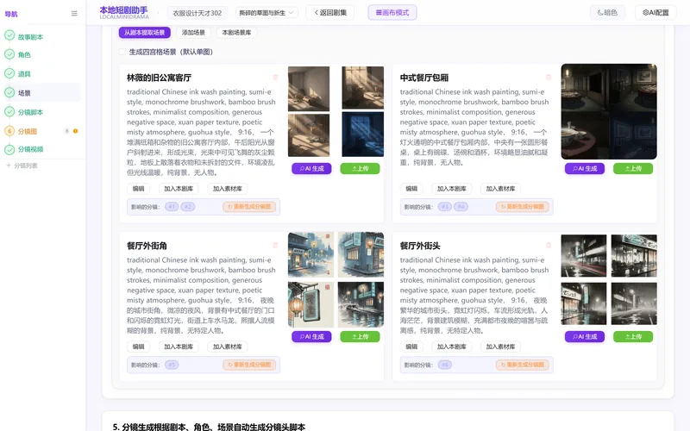The width and height of the screenshot is (690, 431).
Task: Remove the 餐厅外街角 scene with trash icon
Action: point(275,246)
